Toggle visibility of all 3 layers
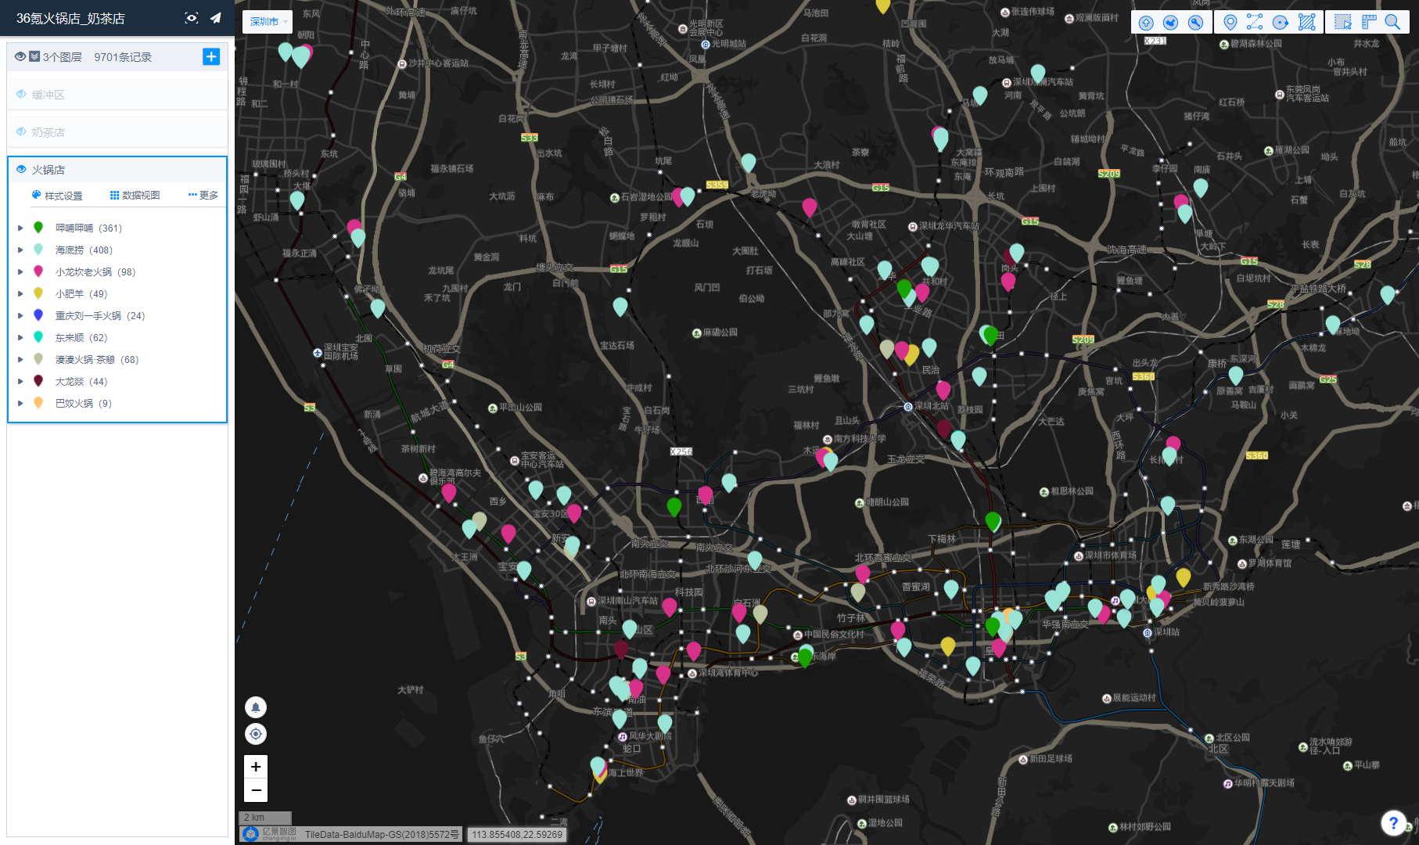This screenshot has width=1419, height=845. [x=20, y=56]
